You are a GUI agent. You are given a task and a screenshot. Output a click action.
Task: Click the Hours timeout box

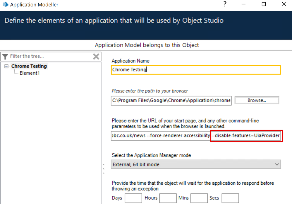pyautogui.click(x=168, y=198)
